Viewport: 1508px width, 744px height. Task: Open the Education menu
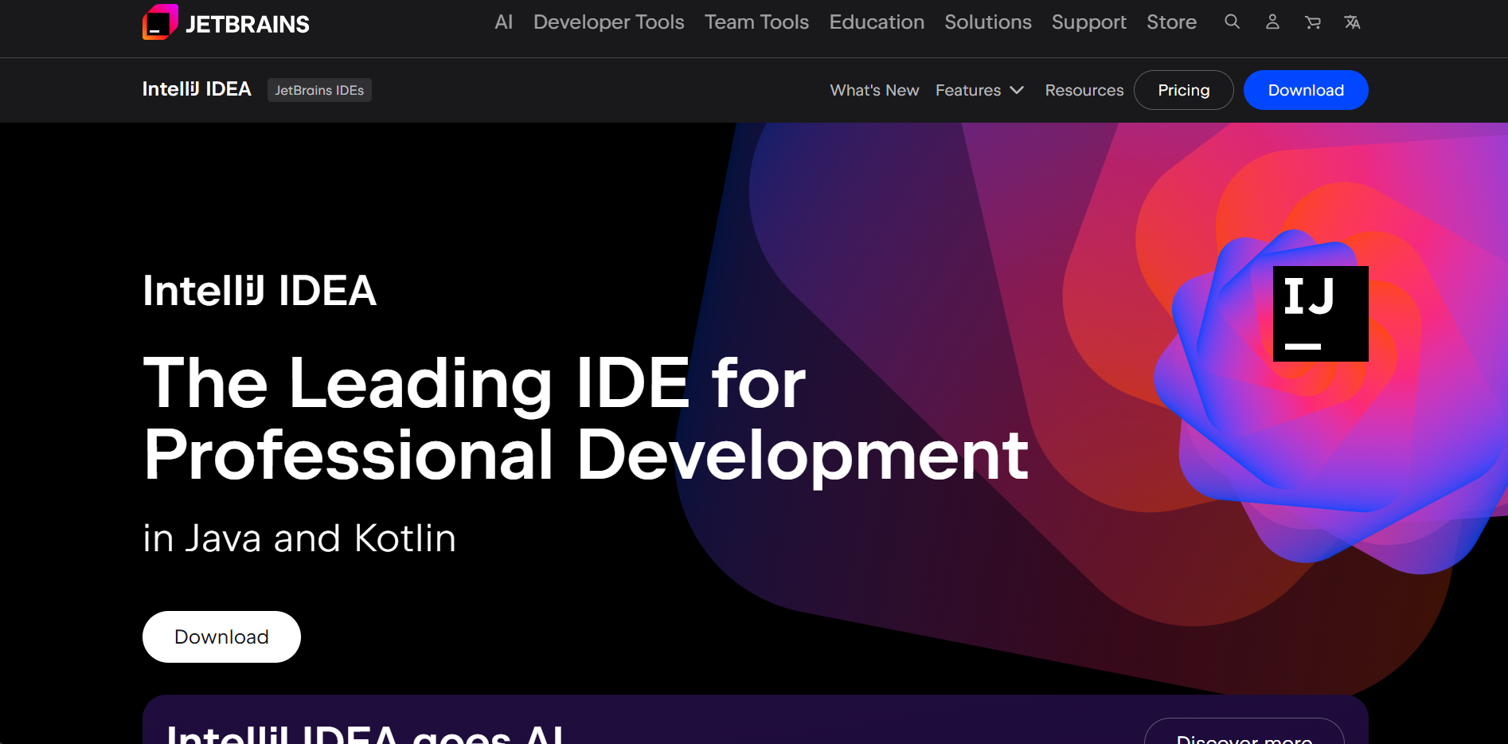pyautogui.click(x=876, y=22)
